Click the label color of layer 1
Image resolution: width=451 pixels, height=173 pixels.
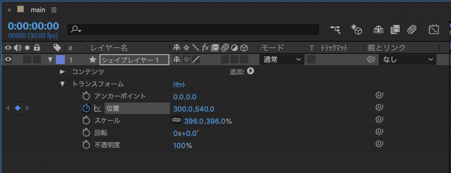[60, 59]
